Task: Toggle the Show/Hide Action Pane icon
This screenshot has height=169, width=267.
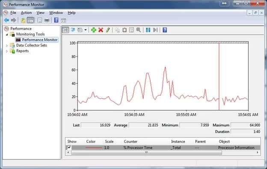Action: 63,21
